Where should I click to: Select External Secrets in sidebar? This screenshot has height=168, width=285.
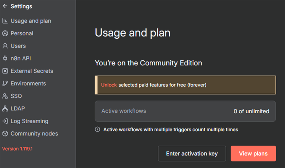[x=32, y=71]
